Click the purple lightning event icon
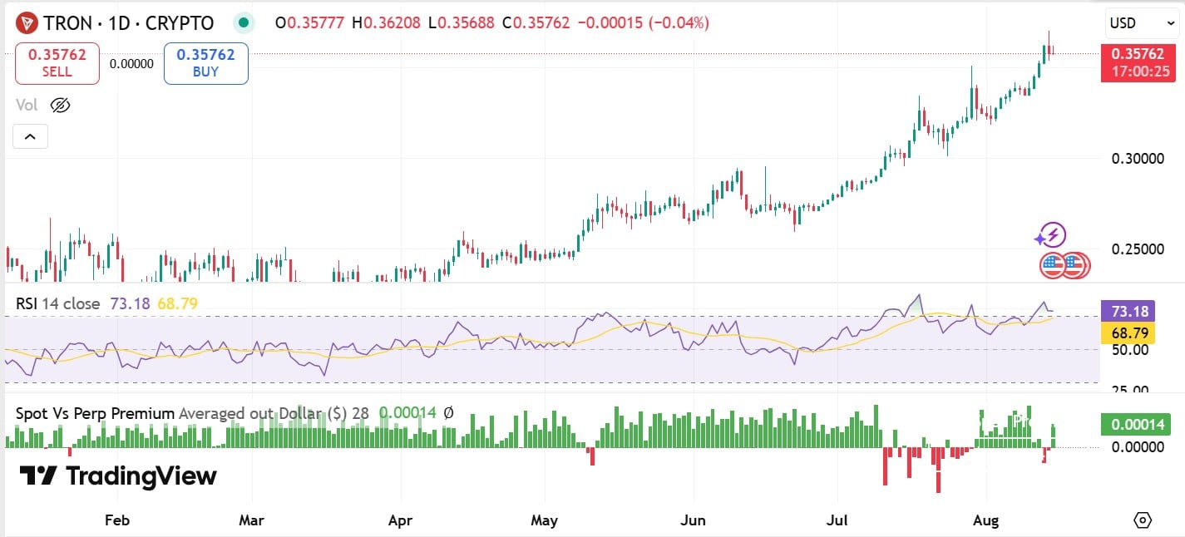 (x=1052, y=236)
